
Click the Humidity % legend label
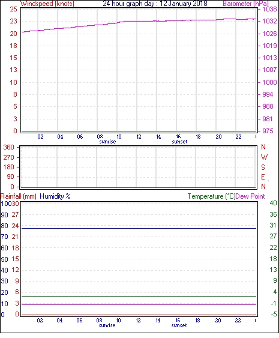(x=55, y=196)
